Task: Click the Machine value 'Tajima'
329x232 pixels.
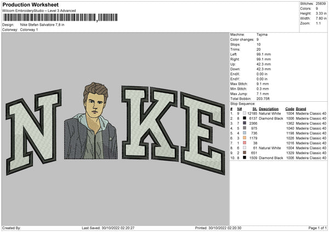Action: pos(262,34)
